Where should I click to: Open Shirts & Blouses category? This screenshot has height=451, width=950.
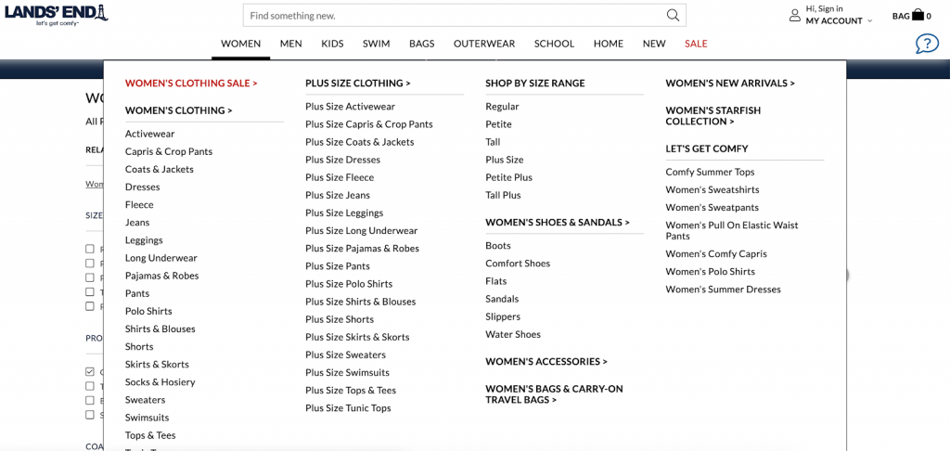pos(160,329)
